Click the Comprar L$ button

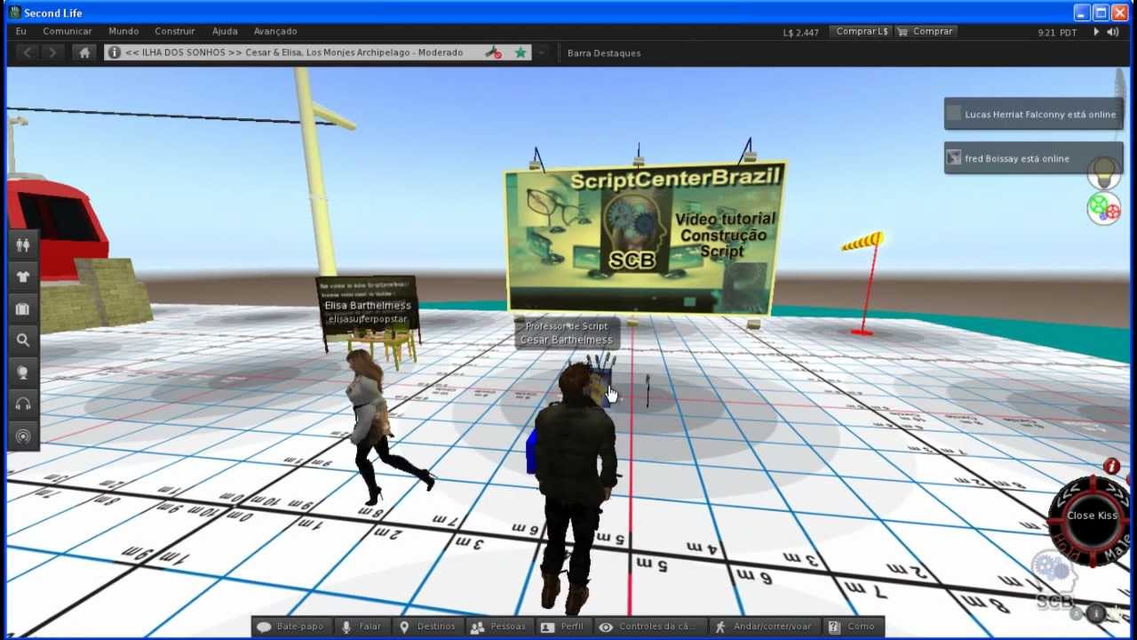tap(862, 31)
